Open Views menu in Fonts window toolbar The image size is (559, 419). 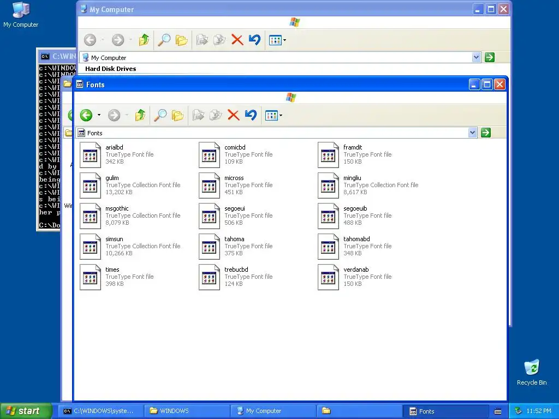pyautogui.click(x=274, y=115)
